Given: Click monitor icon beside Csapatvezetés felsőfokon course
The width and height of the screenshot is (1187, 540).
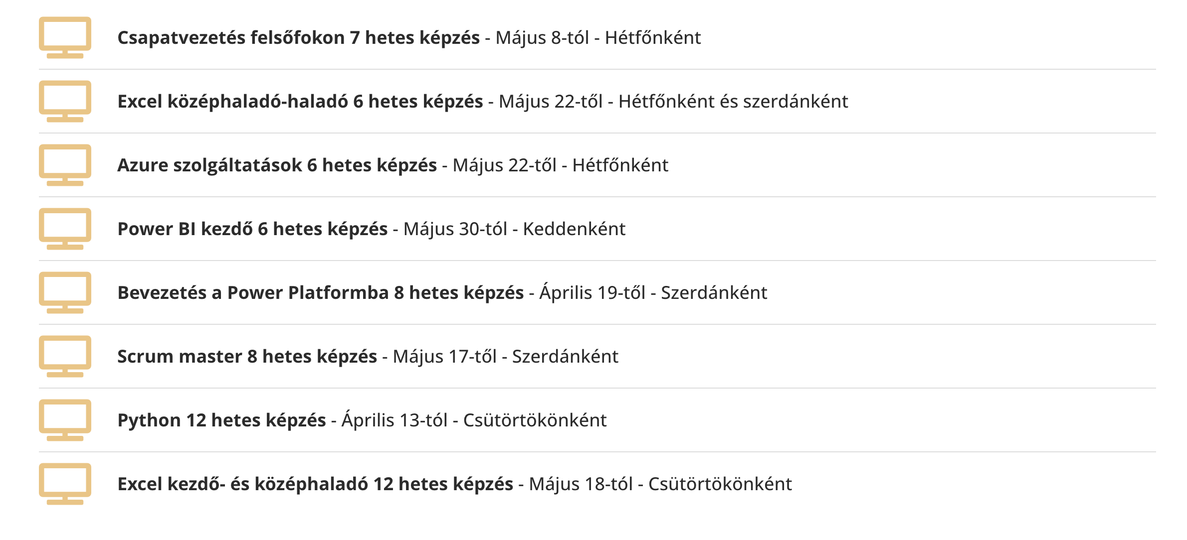Looking at the screenshot, I should (65, 37).
